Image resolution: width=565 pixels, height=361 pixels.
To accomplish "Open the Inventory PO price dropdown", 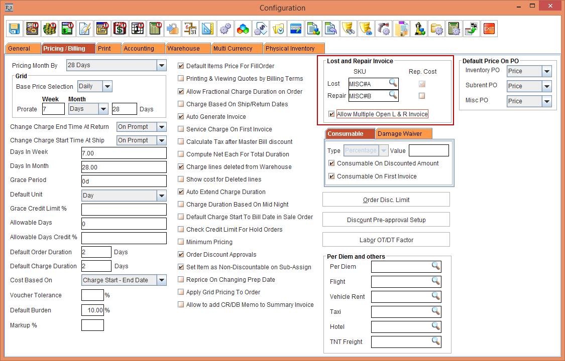I will (547, 71).
